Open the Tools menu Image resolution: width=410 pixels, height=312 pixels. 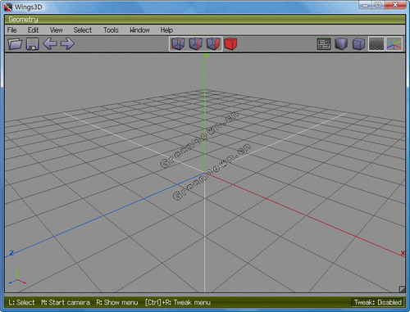pyautogui.click(x=111, y=30)
